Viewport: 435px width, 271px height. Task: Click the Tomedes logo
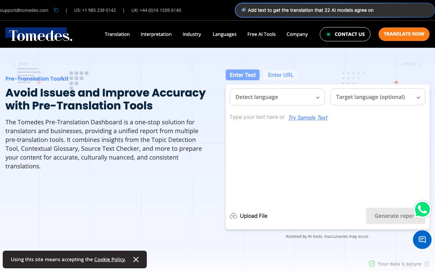coord(39,35)
